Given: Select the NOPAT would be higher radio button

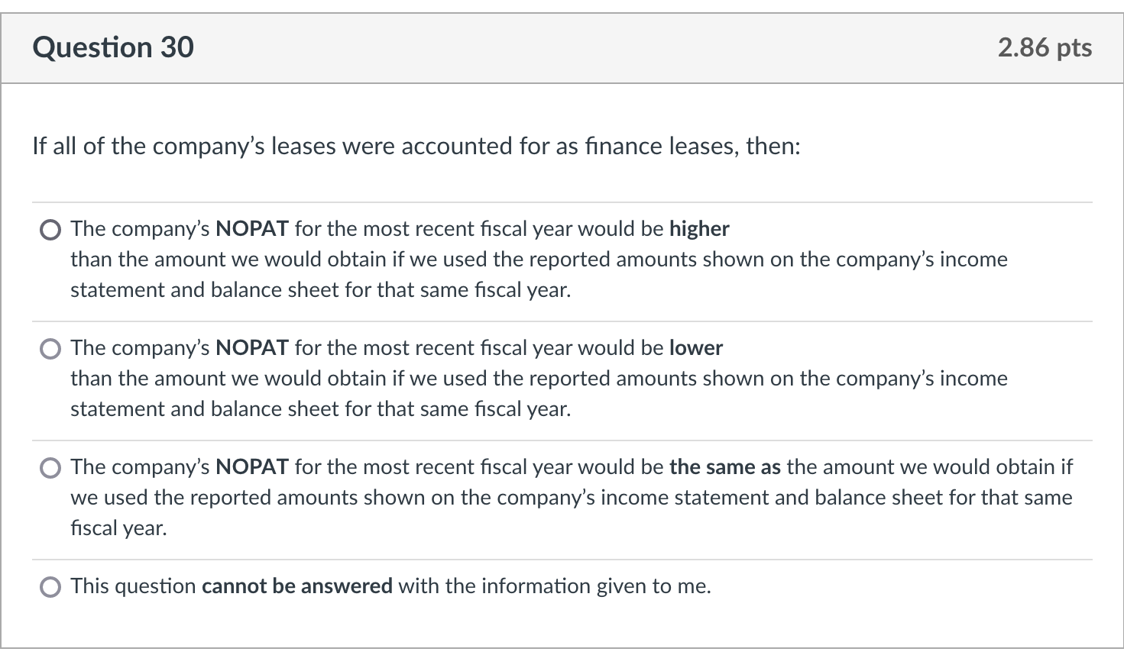Looking at the screenshot, I should coord(50,230).
